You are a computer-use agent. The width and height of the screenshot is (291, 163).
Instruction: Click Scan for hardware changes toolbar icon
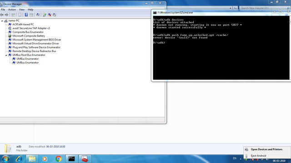click(38, 15)
